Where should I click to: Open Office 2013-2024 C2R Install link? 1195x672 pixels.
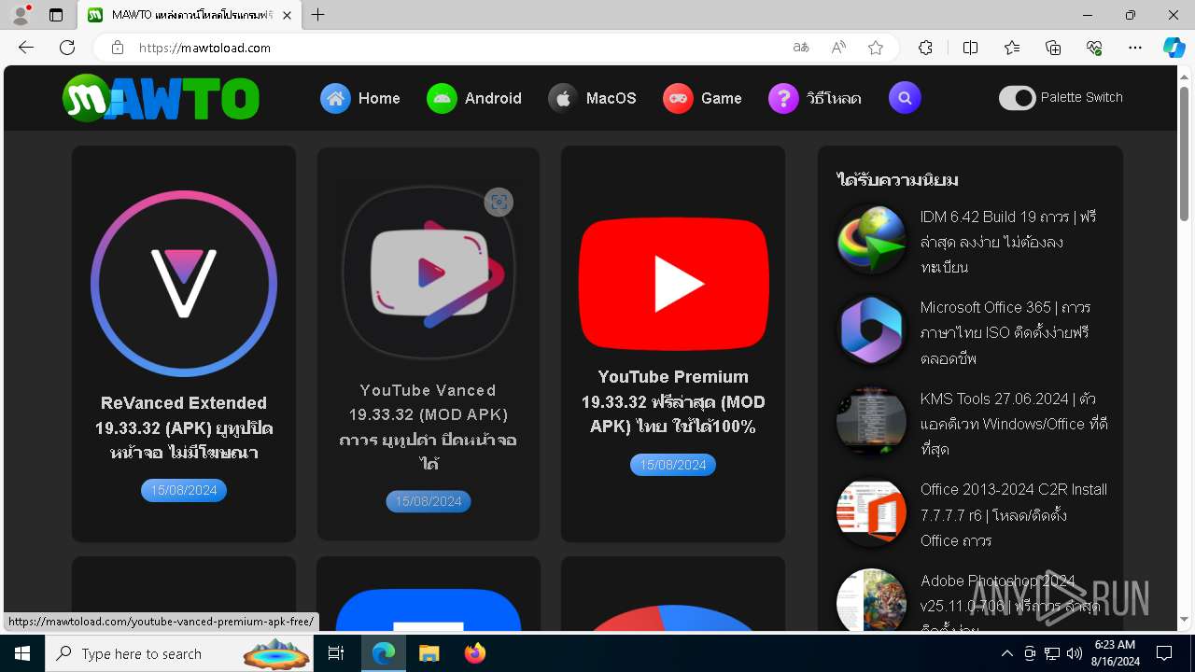click(x=1014, y=514)
